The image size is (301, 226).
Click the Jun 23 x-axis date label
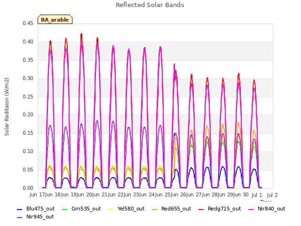[x=131, y=194]
